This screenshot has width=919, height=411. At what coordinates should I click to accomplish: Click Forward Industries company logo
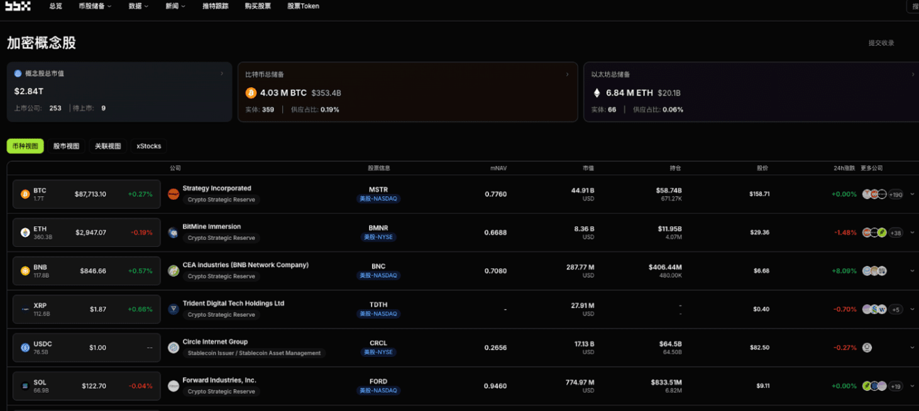[173, 386]
